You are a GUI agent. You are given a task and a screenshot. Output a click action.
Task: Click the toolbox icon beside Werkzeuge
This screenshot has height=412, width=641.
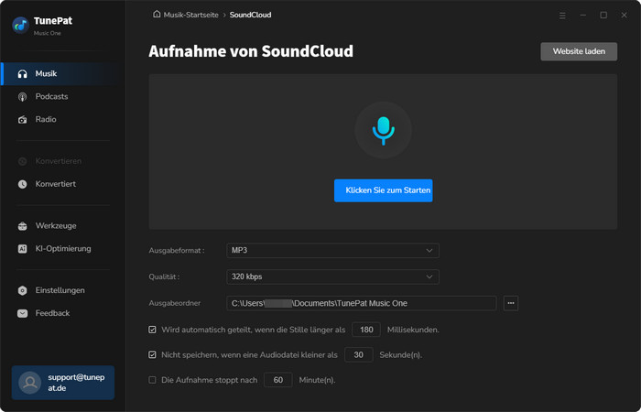tap(23, 226)
